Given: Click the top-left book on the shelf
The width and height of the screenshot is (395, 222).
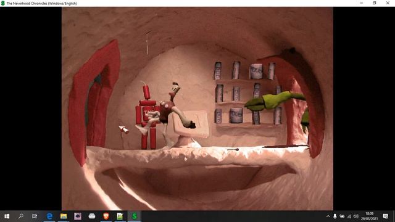Looking at the screenshot, I should [218, 71].
